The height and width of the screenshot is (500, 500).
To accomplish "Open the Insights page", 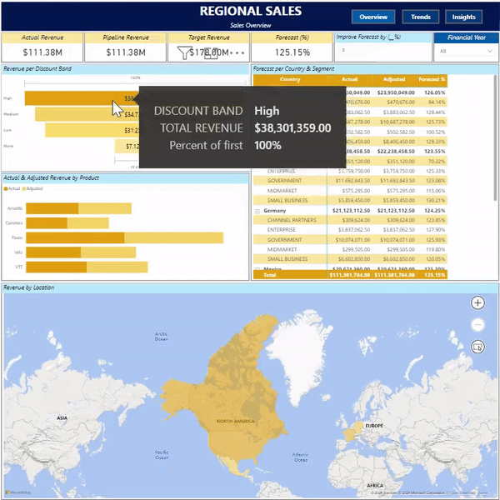I will (464, 17).
